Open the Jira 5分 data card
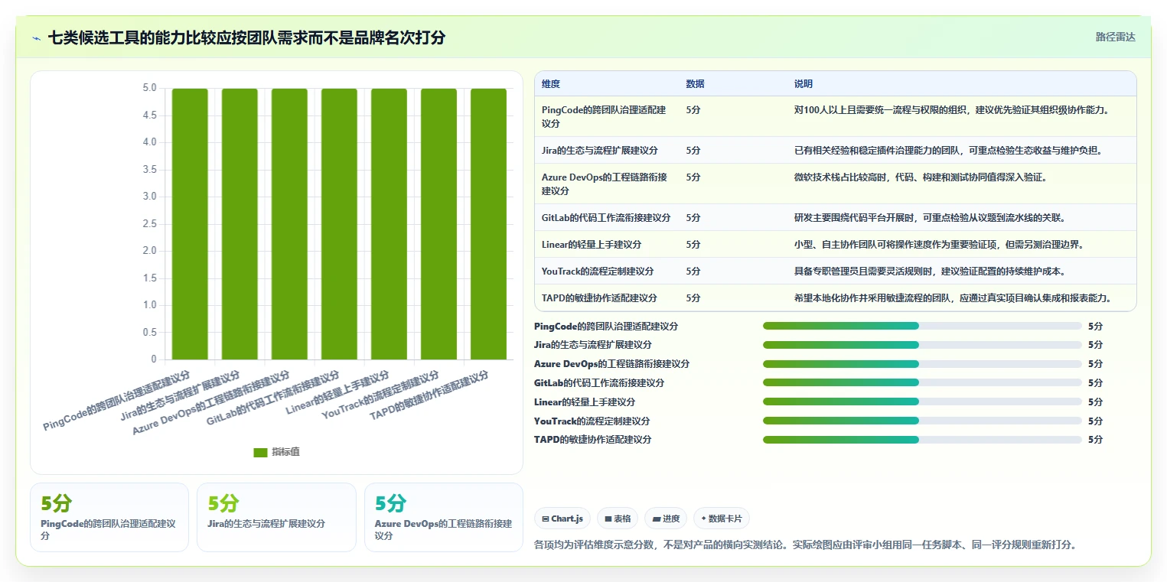The height and width of the screenshot is (582, 1167). pos(276,517)
